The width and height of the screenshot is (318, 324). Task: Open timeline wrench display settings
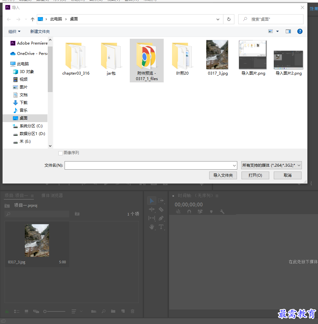point(222,212)
